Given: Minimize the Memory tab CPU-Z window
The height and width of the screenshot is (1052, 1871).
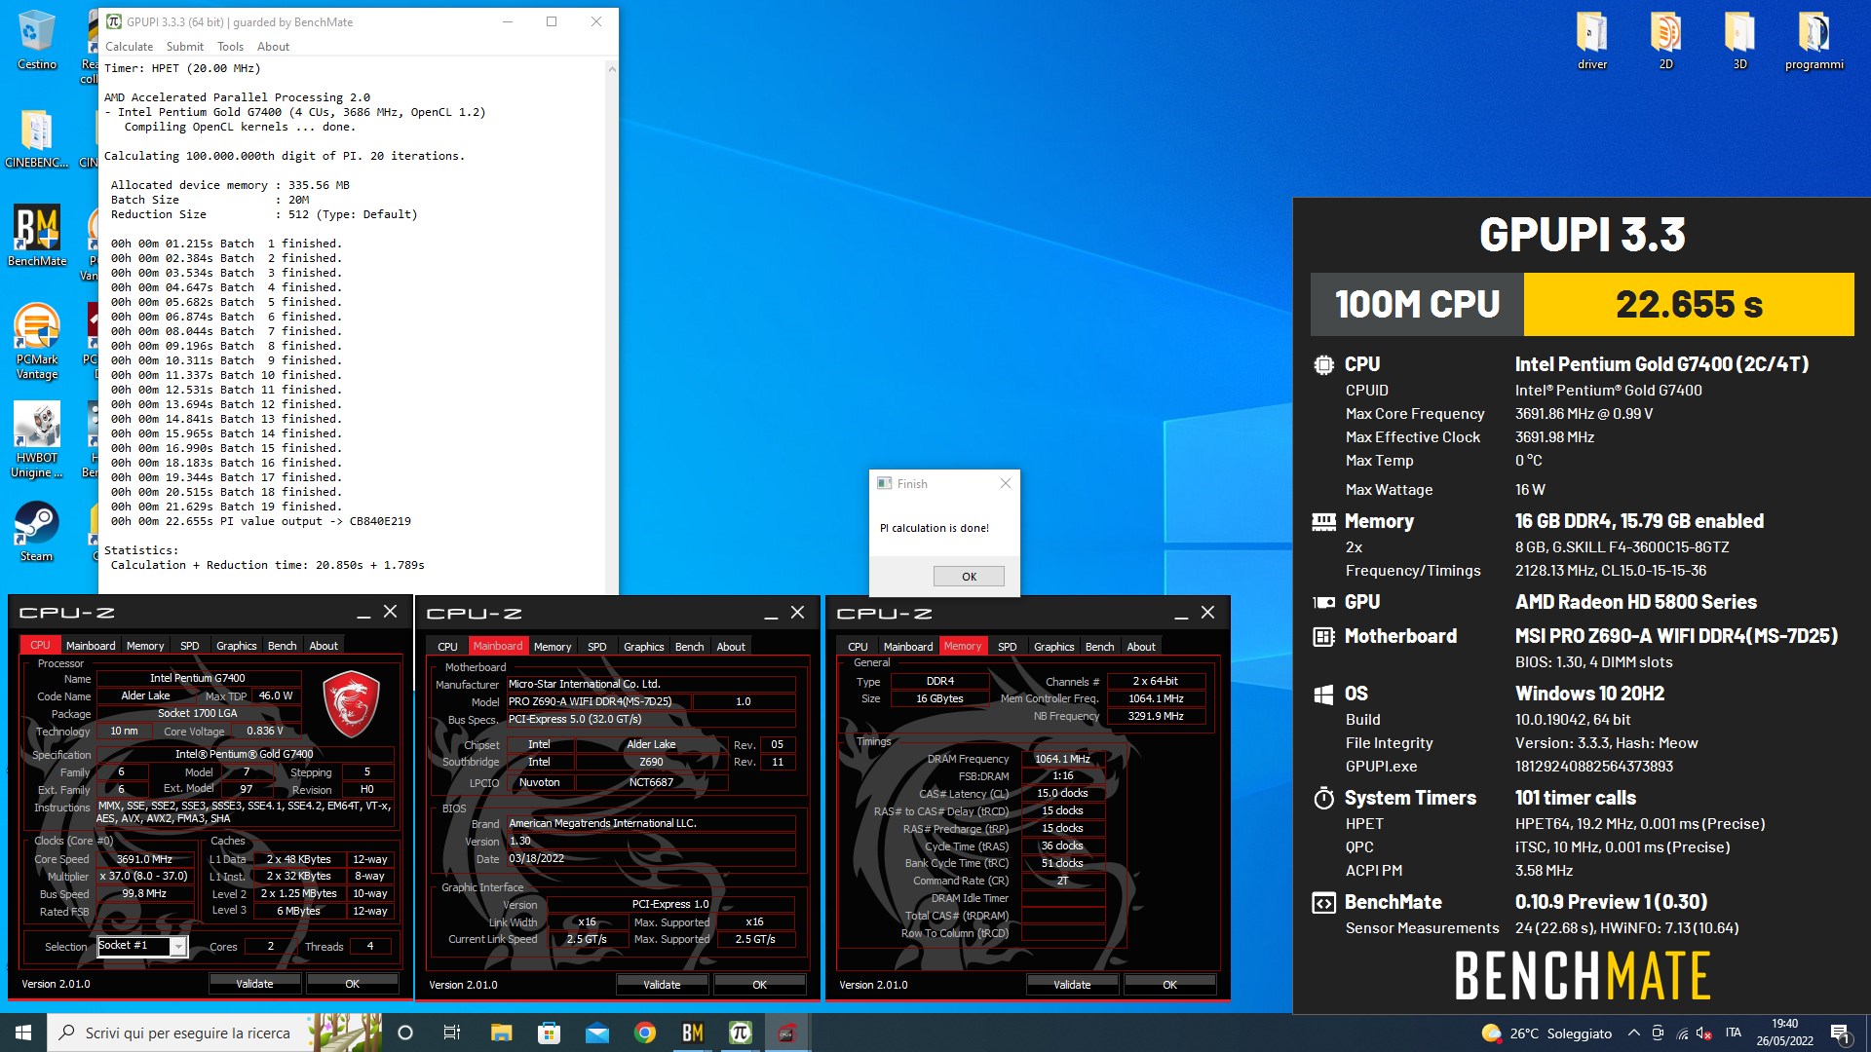Looking at the screenshot, I should (1180, 613).
